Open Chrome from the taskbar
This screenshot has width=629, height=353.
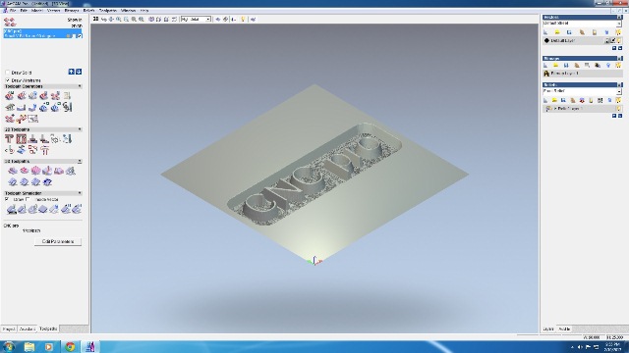click(70, 346)
